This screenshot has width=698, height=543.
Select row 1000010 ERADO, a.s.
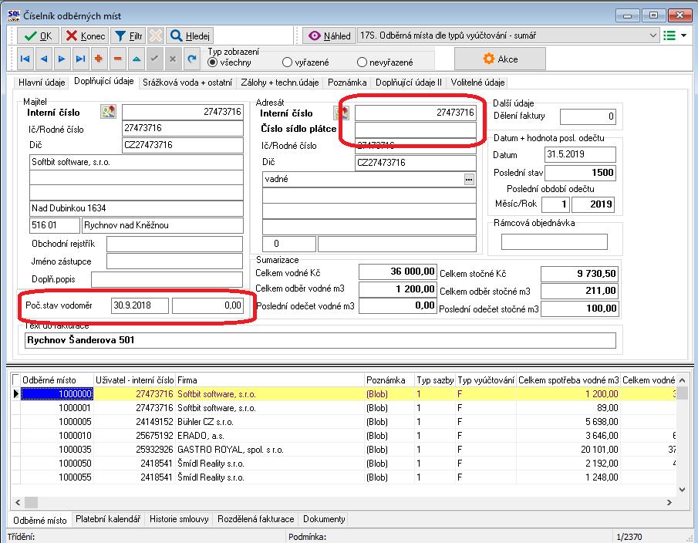344,435
